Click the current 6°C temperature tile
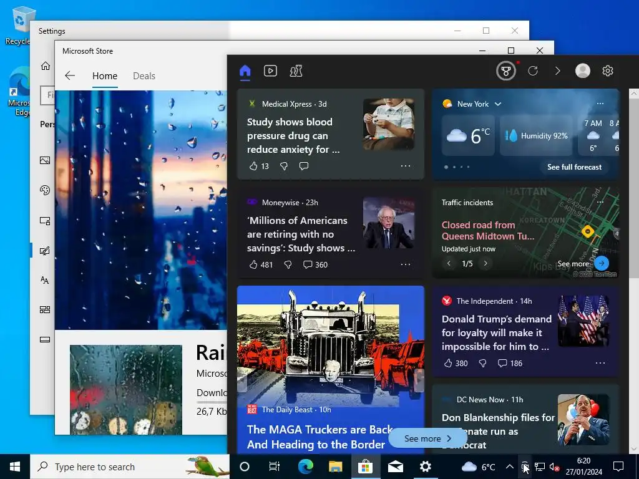Image resolution: width=639 pixels, height=479 pixels. [468, 135]
